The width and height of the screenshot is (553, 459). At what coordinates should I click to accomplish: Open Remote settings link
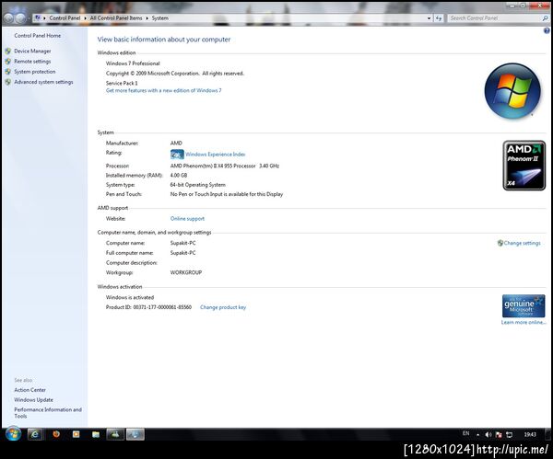pos(32,62)
